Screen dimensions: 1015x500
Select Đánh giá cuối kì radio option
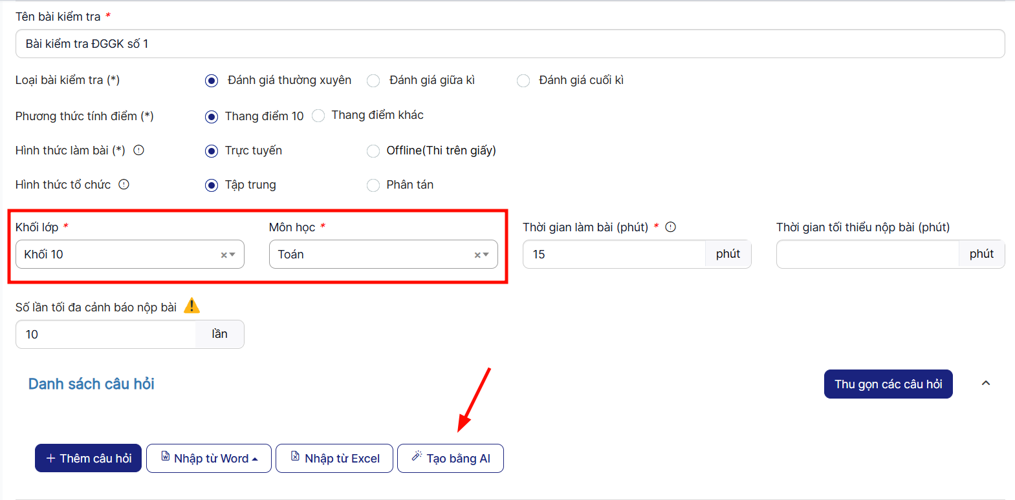(x=523, y=81)
